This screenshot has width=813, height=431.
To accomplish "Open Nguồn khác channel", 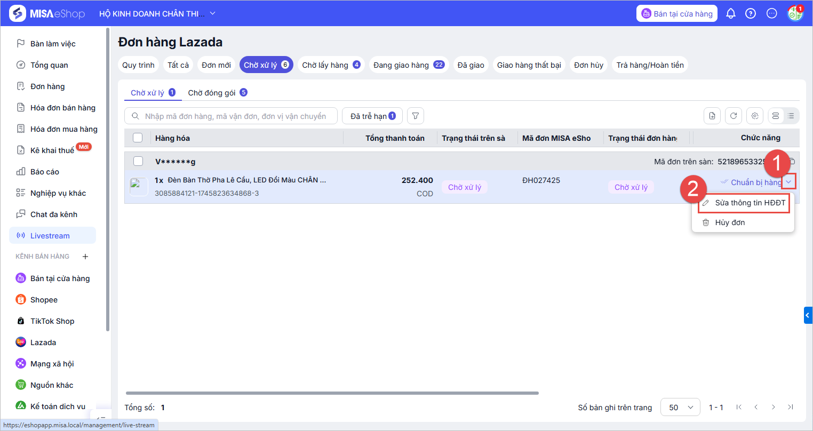I will pyautogui.click(x=53, y=385).
